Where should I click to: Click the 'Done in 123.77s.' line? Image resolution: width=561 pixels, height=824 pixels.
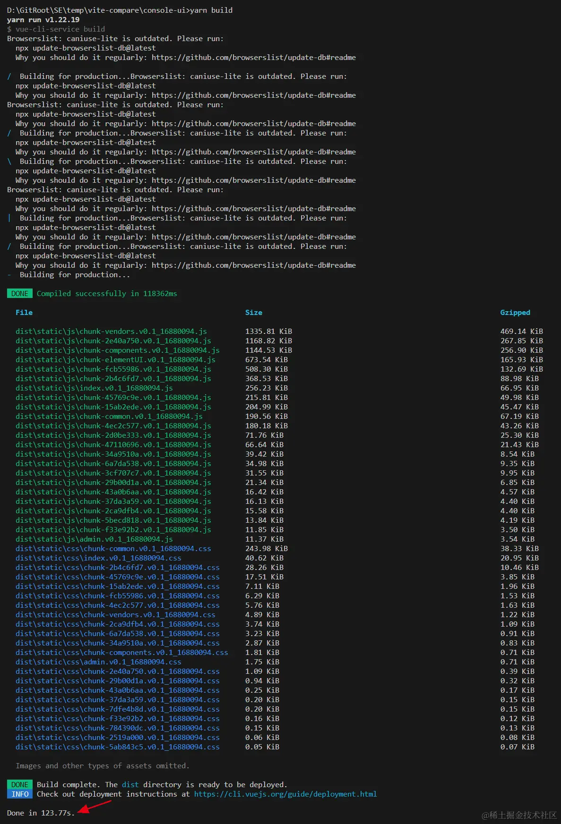click(x=41, y=813)
